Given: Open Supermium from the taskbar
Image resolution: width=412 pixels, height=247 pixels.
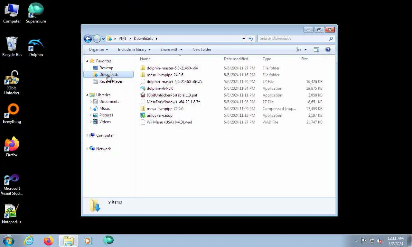Looking at the screenshot, I should [108, 241].
